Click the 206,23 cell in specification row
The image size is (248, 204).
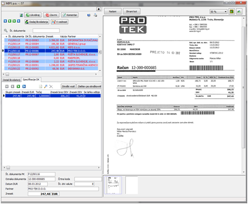click(60, 96)
